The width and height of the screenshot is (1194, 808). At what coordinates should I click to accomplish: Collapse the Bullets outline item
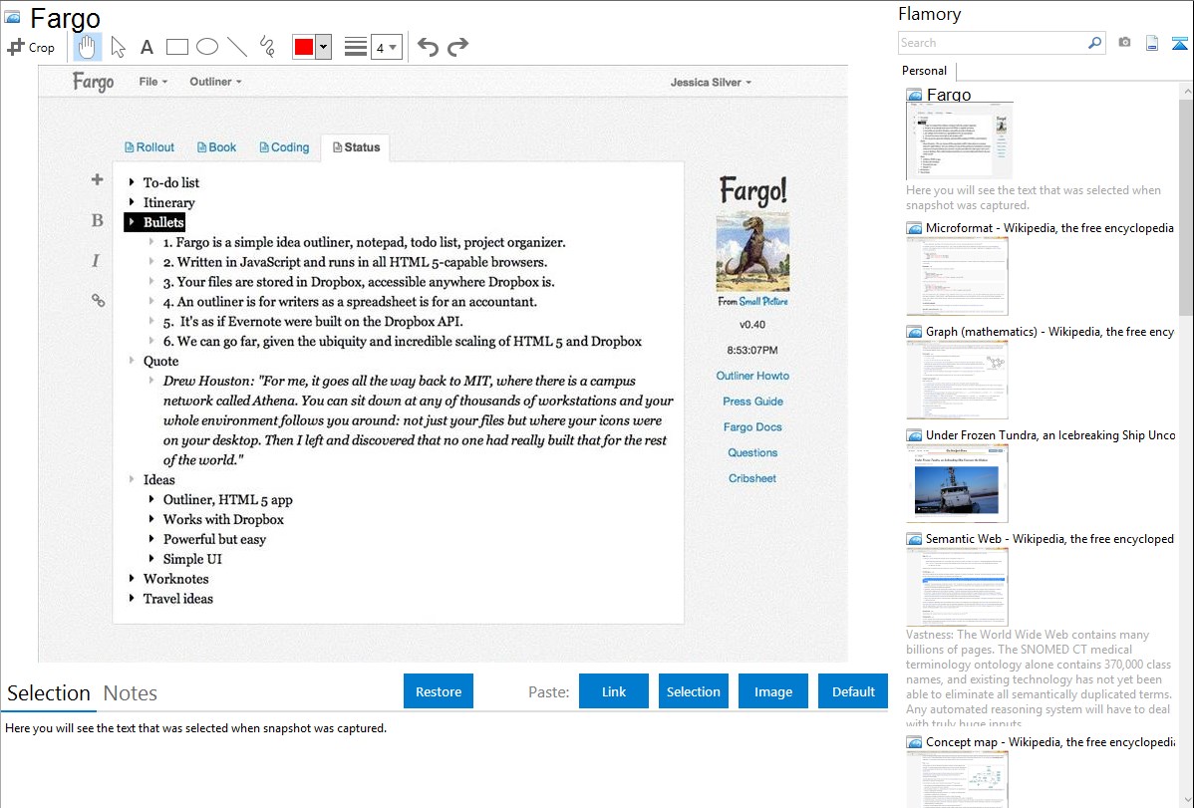click(x=132, y=221)
